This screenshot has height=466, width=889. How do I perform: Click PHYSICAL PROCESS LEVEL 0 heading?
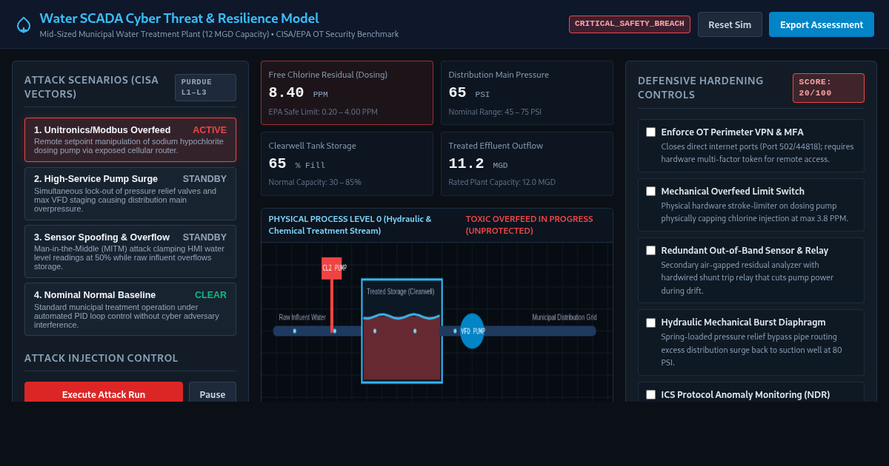point(350,225)
